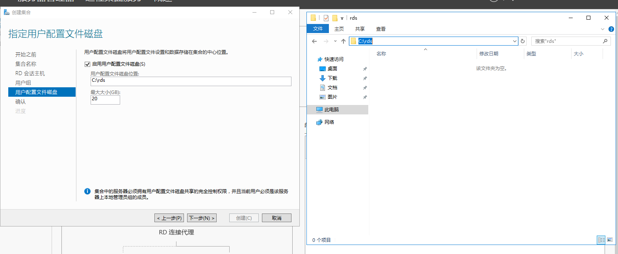Click new folder icon in title bar

(x=335, y=18)
